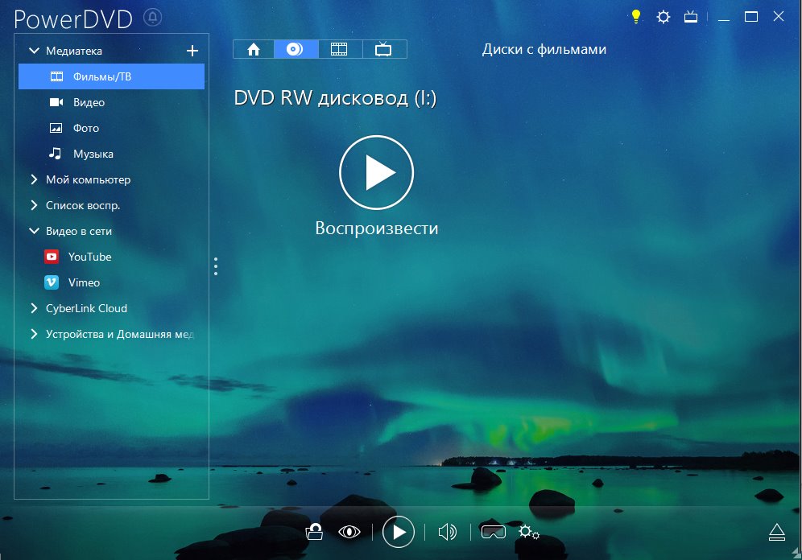Image resolution: width=802 pixels, height=560 pixels.
Task: Click the lock media access icon
Action: [x=315, y=531]
